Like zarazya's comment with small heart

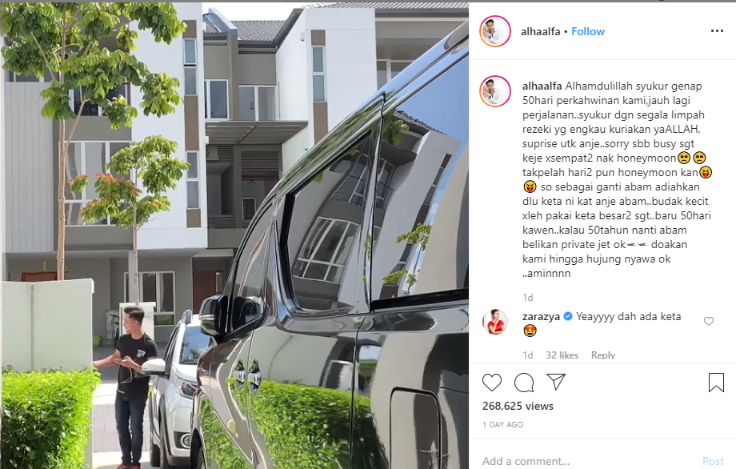click(709, 321)
